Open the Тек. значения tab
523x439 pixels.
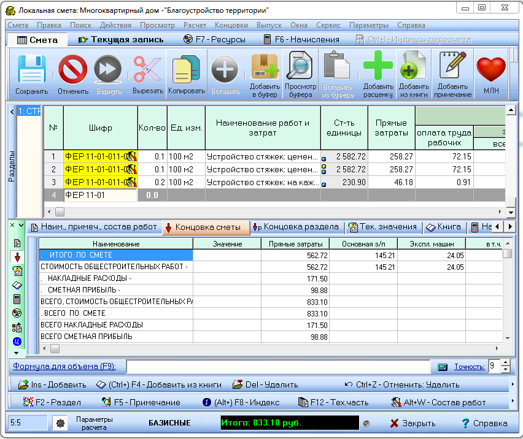pyautogui.click(x=382, y=227)
